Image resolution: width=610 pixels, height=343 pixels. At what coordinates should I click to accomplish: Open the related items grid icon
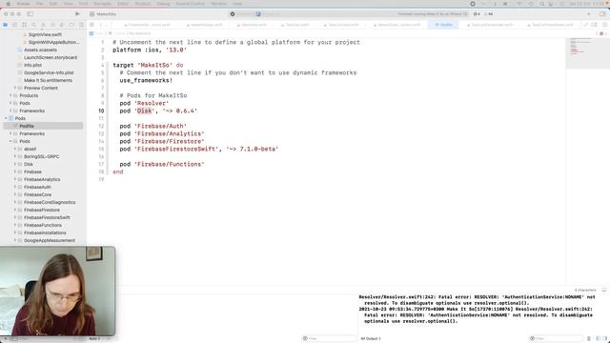point(91,25)
